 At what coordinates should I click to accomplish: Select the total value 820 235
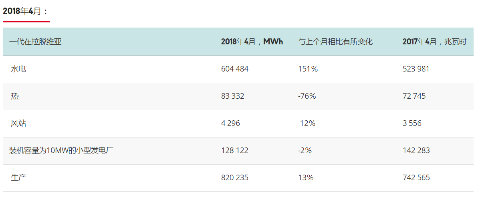[235, 177]
